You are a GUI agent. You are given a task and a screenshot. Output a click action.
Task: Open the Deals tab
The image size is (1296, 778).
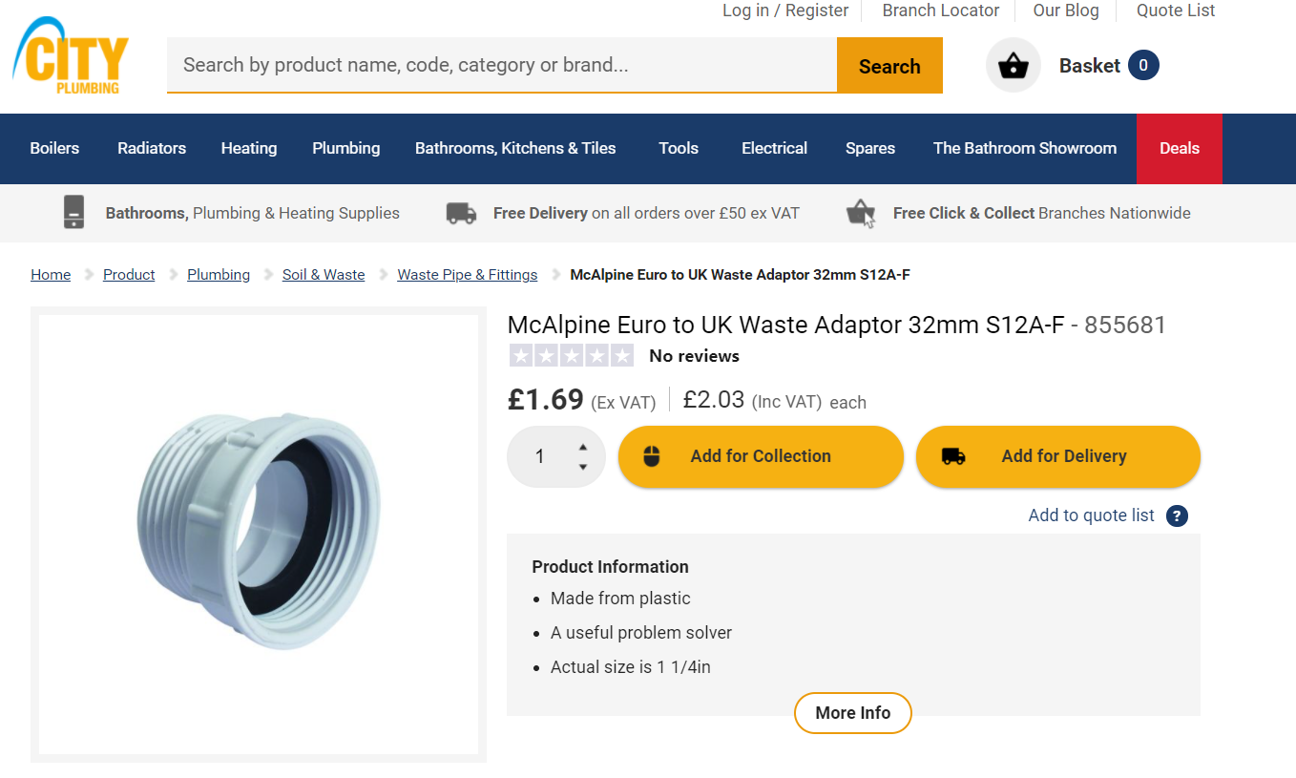[x=1179, y=148]
